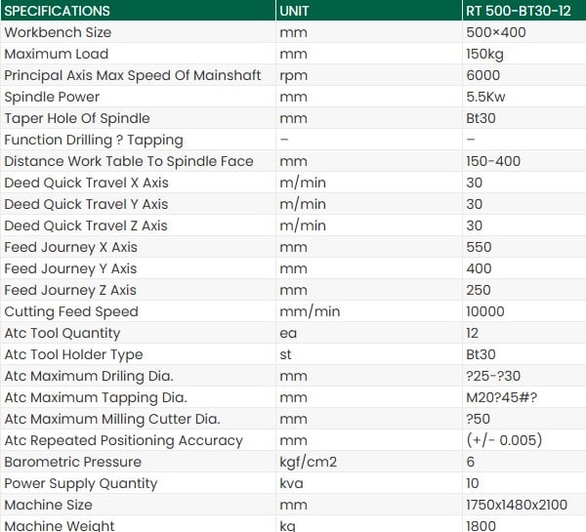Click the ea unit cell
The image size is (586, 532).
288,334
